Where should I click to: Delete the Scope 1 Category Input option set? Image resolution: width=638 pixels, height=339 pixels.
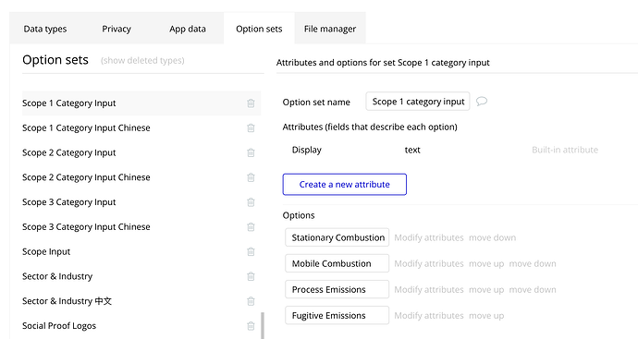[251, 103]
